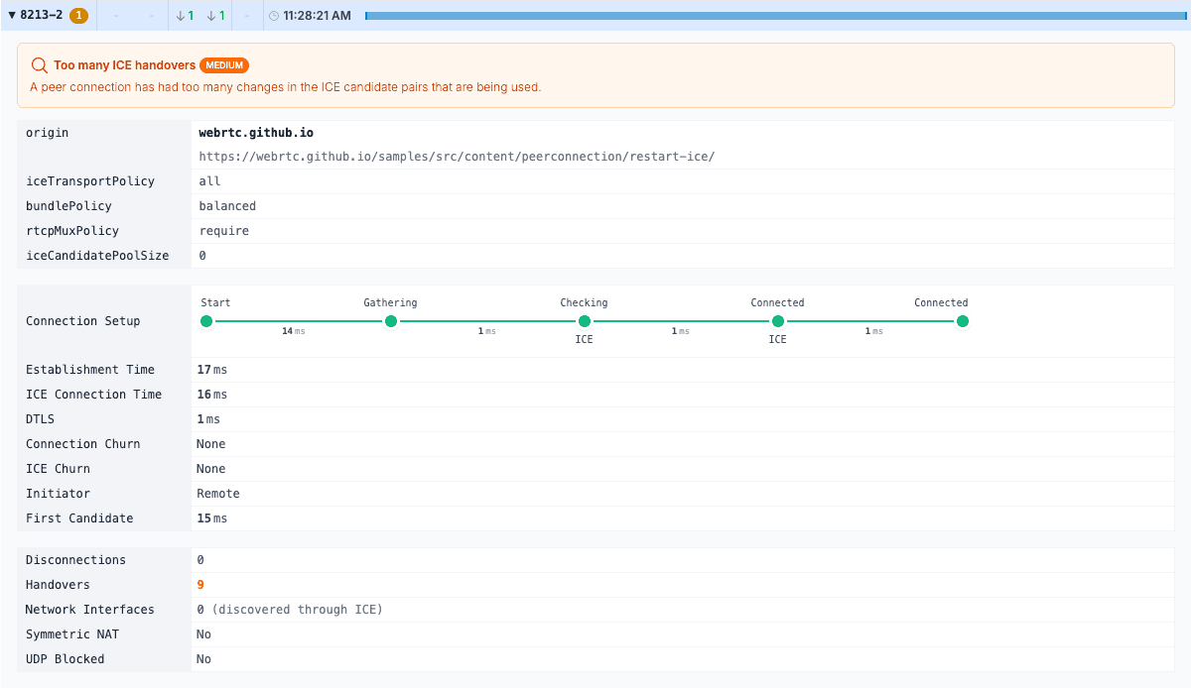Click the orange Handovers value 9
The width and height of the screenshot is (1193, 688).
(x=200, y=585)
